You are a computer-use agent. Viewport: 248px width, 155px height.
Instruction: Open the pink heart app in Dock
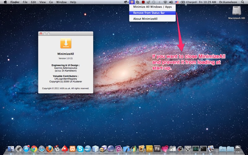point(165,149)
